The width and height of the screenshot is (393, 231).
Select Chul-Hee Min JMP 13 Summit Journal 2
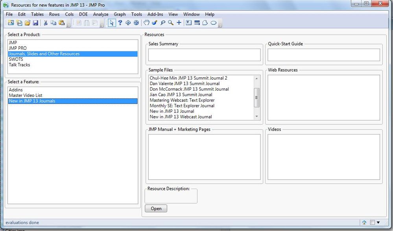point(201,78)
